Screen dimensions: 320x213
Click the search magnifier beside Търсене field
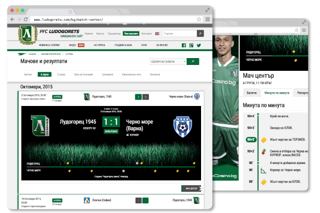[200, 34]
